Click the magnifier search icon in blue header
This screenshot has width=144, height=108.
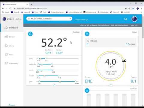(x=126, y=19)
